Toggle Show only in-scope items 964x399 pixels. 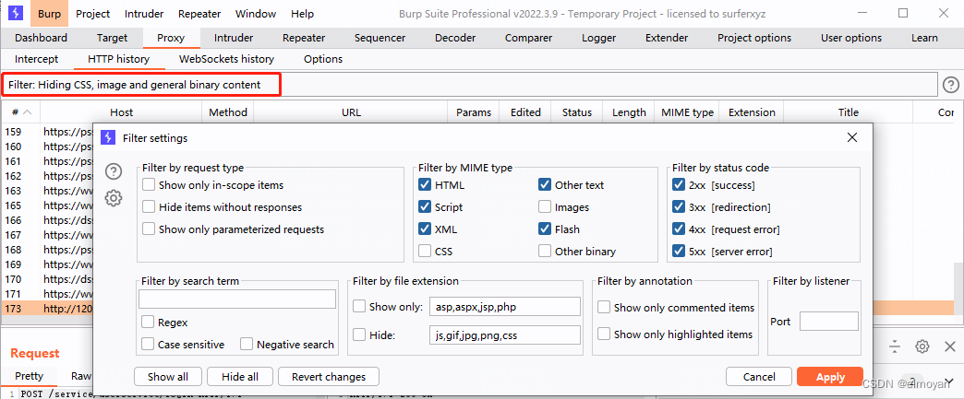click(148, 185)
